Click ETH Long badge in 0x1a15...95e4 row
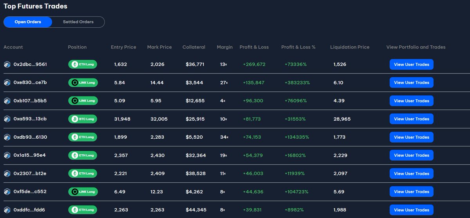The width and height of the screenshot is (470, 218). (x=83, y=155)
